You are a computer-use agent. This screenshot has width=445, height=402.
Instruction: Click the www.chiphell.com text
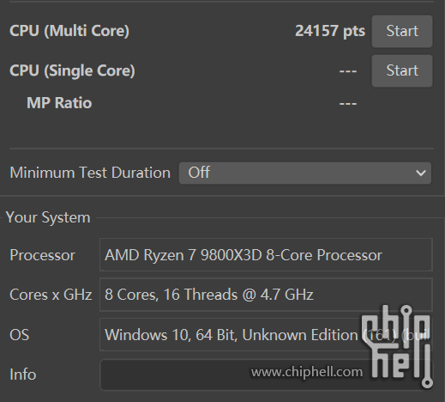click(307, 372)
